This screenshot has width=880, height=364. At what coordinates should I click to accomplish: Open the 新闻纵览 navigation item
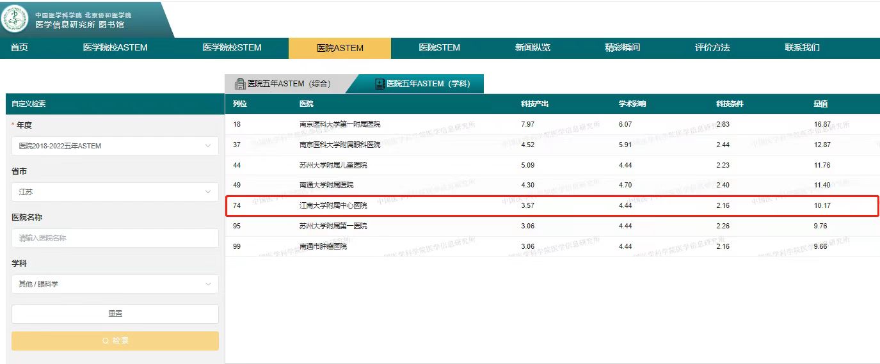point(532,48)
